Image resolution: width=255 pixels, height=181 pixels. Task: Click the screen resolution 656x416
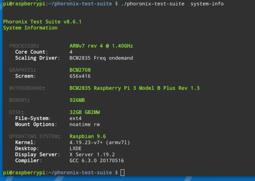pos(80,76)
